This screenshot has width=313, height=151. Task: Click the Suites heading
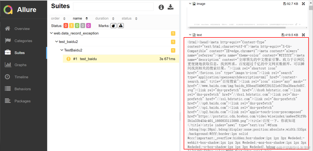click(61, 6)
